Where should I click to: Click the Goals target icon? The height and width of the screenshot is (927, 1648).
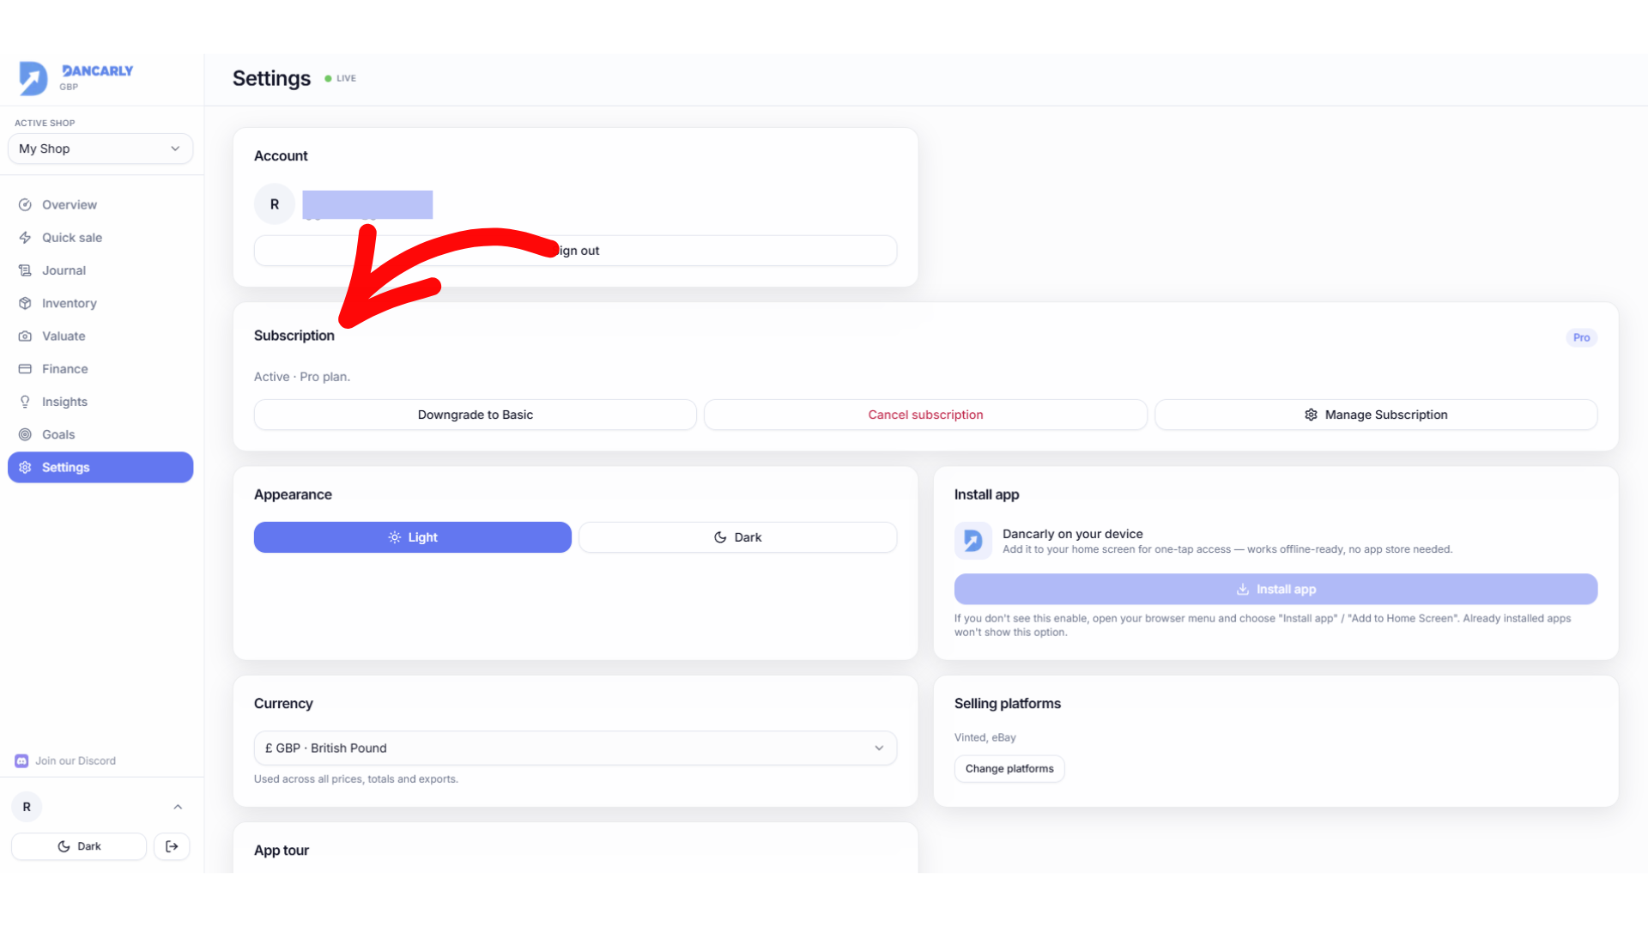(25, 434)
